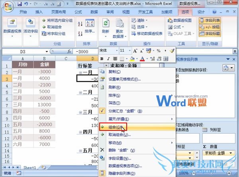Click the center align icon in the mini toolbar
This screenshot has height=177, width=239.
(x=115, y=59)
